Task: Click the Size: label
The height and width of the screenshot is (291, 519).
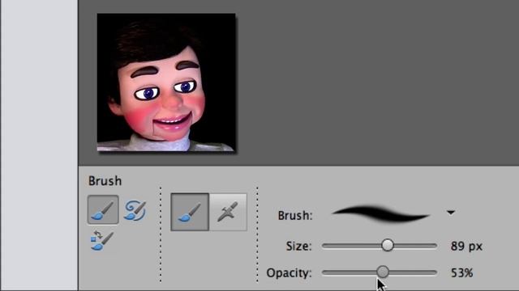Action: [299, 246]
